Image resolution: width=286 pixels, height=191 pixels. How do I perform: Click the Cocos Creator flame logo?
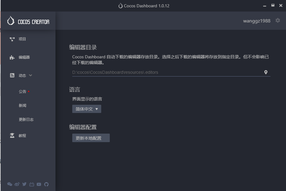click(11, 21)
